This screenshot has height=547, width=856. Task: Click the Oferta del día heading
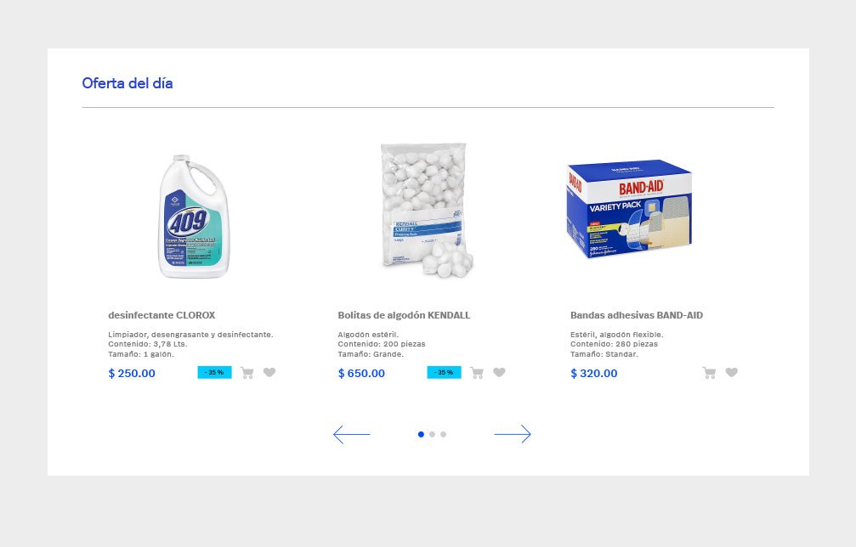(x=128, y=83)
